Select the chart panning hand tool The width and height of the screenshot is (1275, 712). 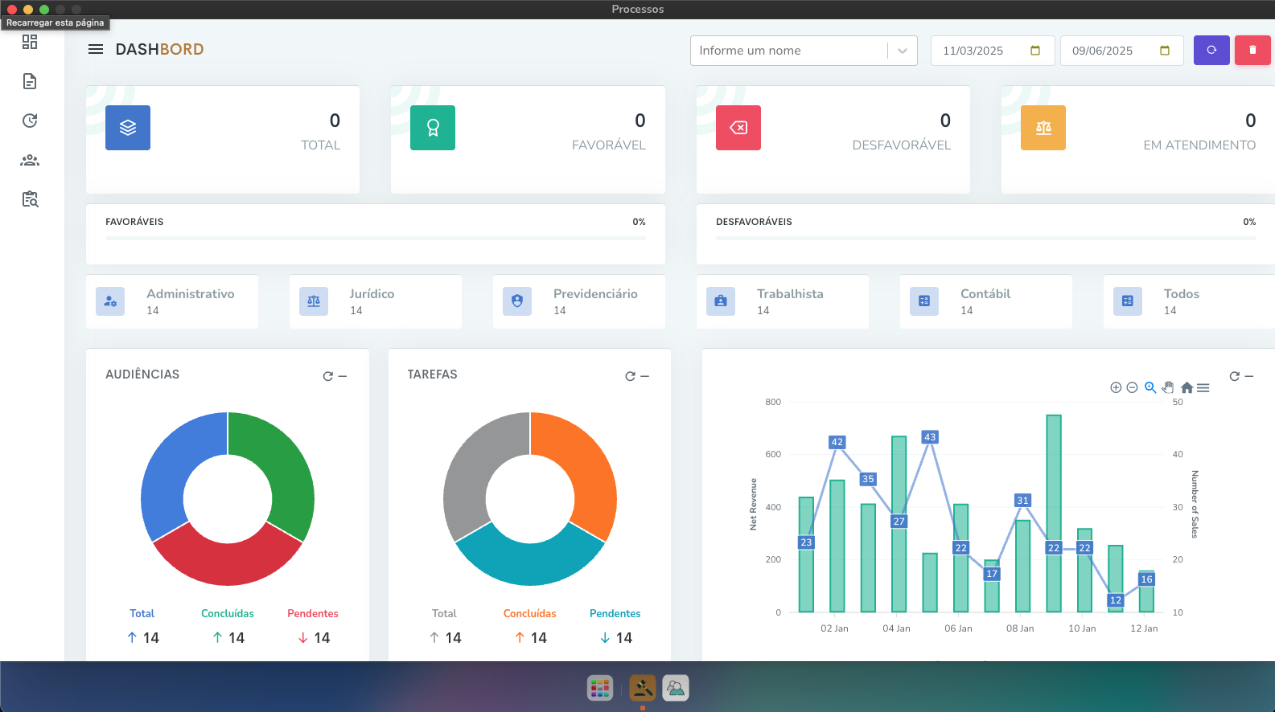1168,387
